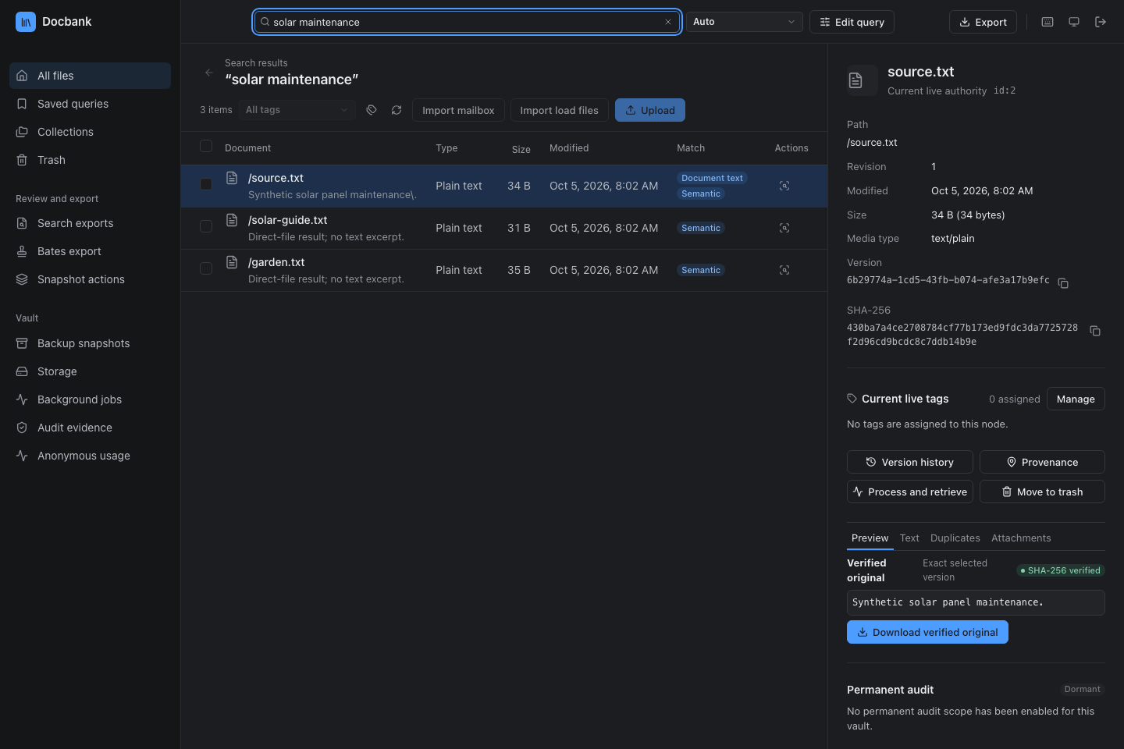1124x749 pixels.
Task: Toggle the select-all checkbox in the table header
Action: coord(206,146)
